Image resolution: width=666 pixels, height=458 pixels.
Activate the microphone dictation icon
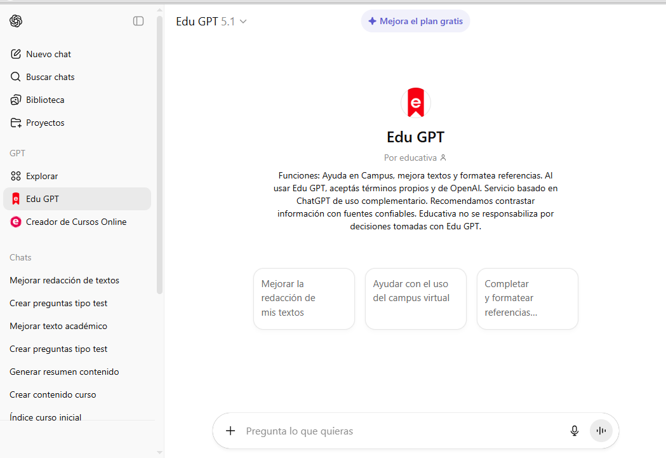[x=574, y=431]
